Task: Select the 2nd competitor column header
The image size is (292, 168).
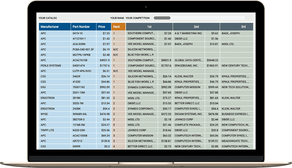Action: point(196,27)
